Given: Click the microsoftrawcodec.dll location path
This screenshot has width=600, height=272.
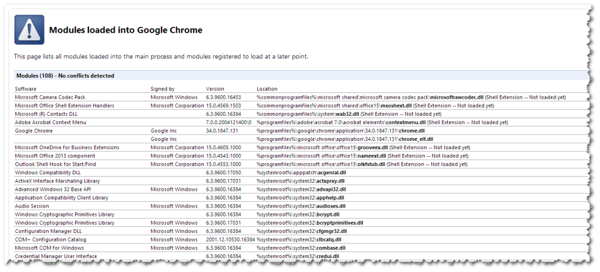Looking at the screenshot, I should click(411, 97).
